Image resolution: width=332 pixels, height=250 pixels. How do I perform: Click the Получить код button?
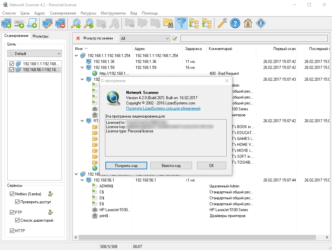coord(126,166)
